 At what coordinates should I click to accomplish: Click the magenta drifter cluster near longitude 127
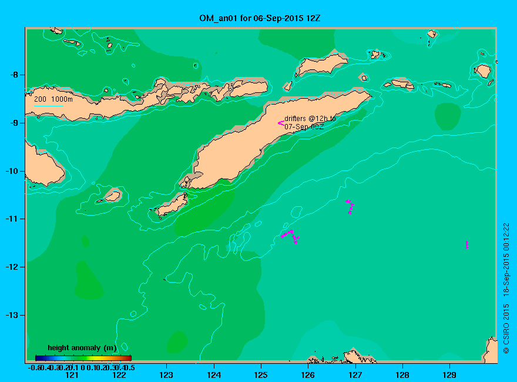(x=350, y=207)
